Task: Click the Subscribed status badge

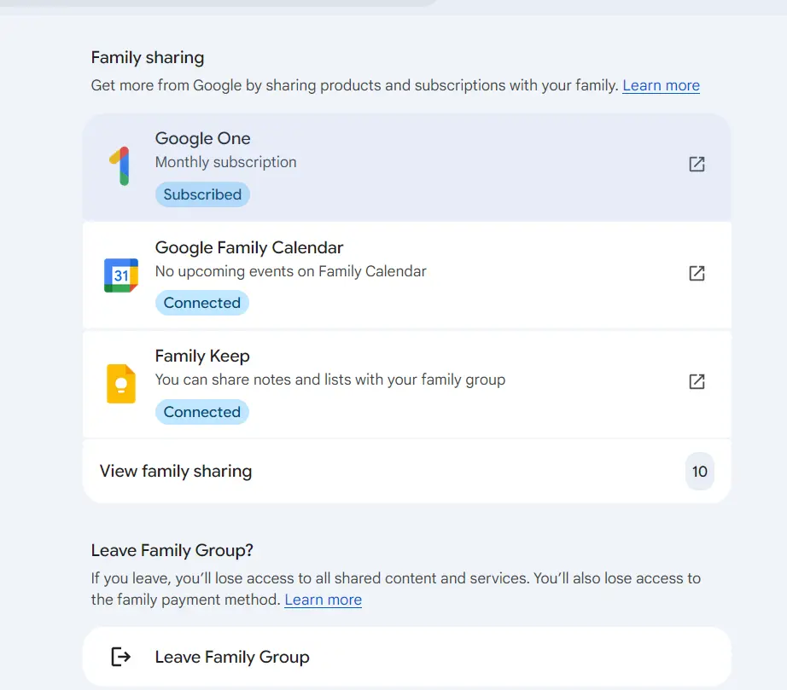Action: (x=202, y=194)
